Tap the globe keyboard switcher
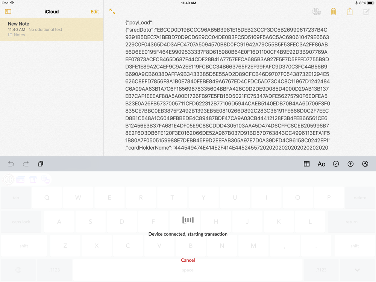Image resolution: width=376 pixels, height=282 pixels. 18,270
